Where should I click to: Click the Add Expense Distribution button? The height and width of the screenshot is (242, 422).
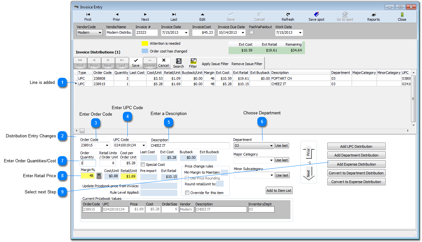click(356, 164)
